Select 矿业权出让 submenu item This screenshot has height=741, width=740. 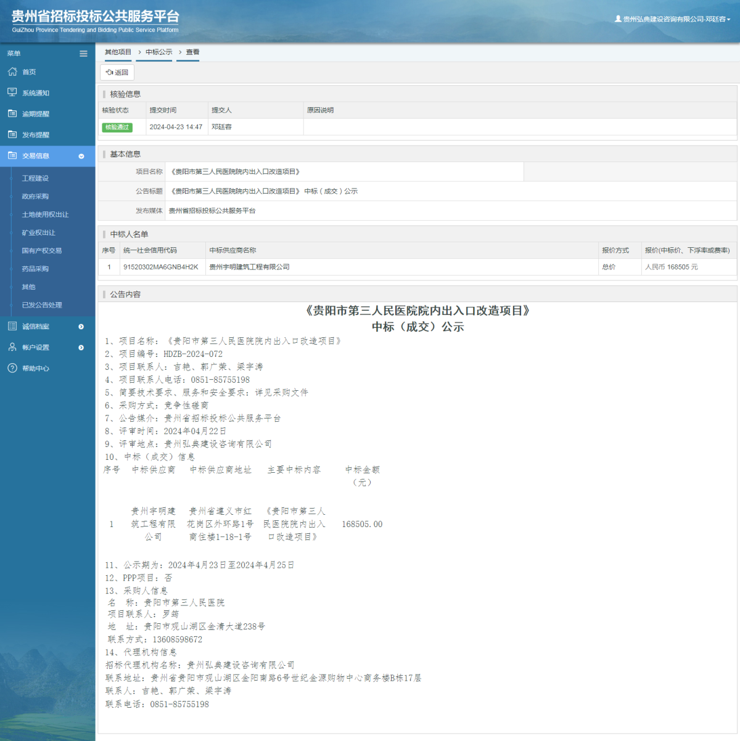pyautogui.click(x=38, y=233)
